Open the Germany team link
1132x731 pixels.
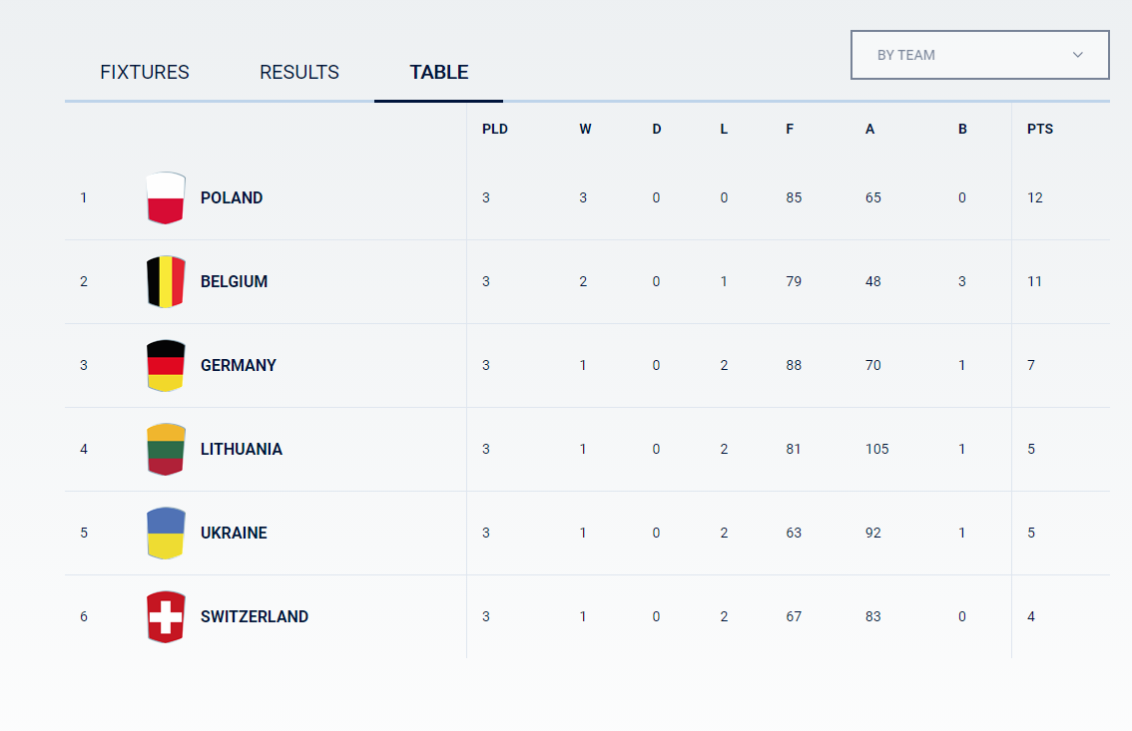point(239,365)
